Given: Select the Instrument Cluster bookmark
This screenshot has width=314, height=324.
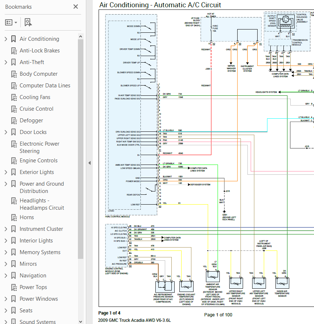Looking at the screenshot, I should tap(41, 229).
